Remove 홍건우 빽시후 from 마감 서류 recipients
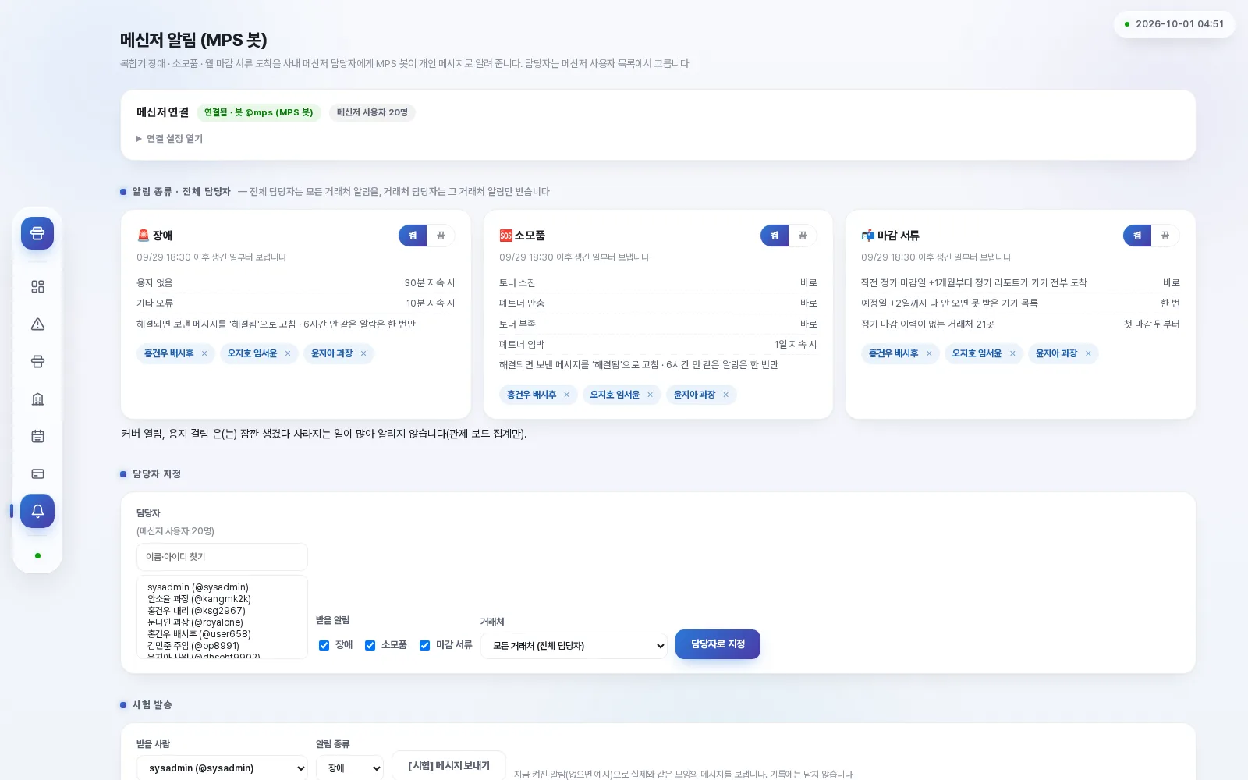This screenshot has width=1248, height=780. [929, 353]
